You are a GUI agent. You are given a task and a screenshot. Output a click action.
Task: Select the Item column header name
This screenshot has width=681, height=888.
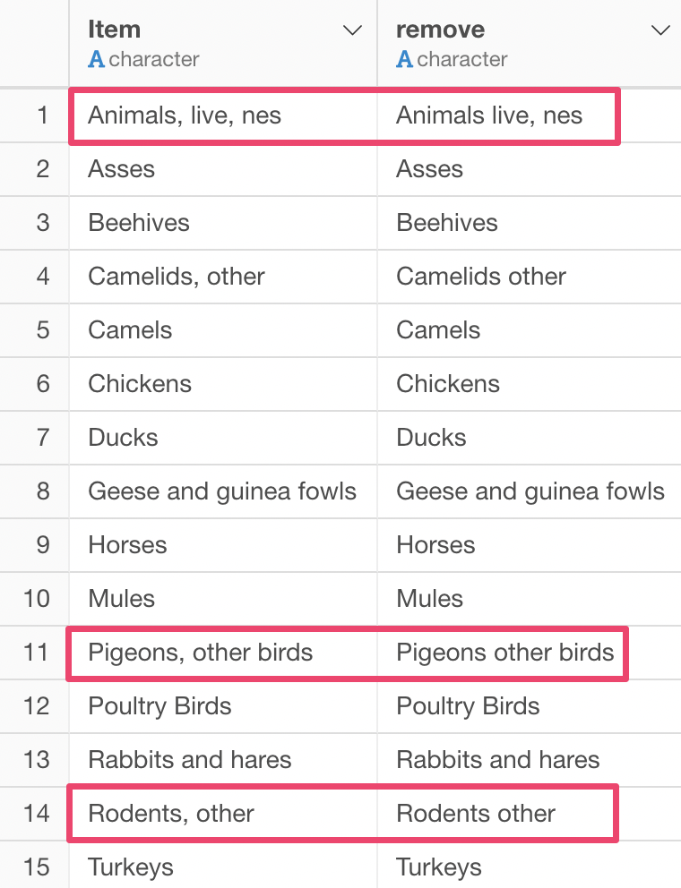tap(114, 30)
